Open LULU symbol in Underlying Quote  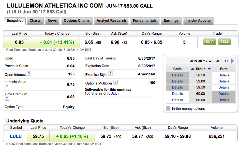(16, 136)
